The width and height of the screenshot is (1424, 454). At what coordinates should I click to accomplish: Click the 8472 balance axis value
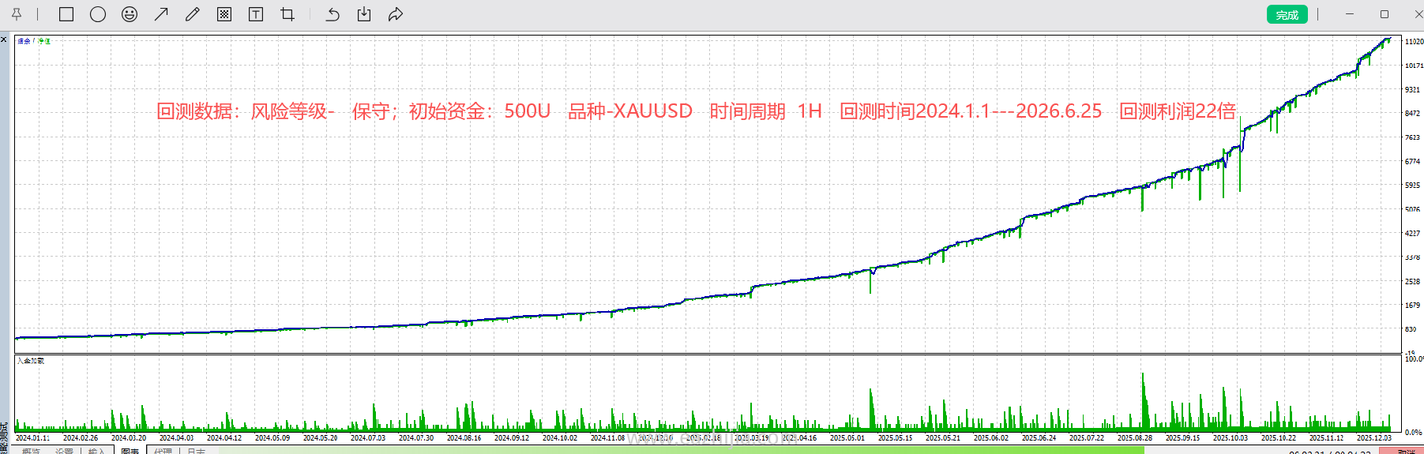[x=1412, y=114]
